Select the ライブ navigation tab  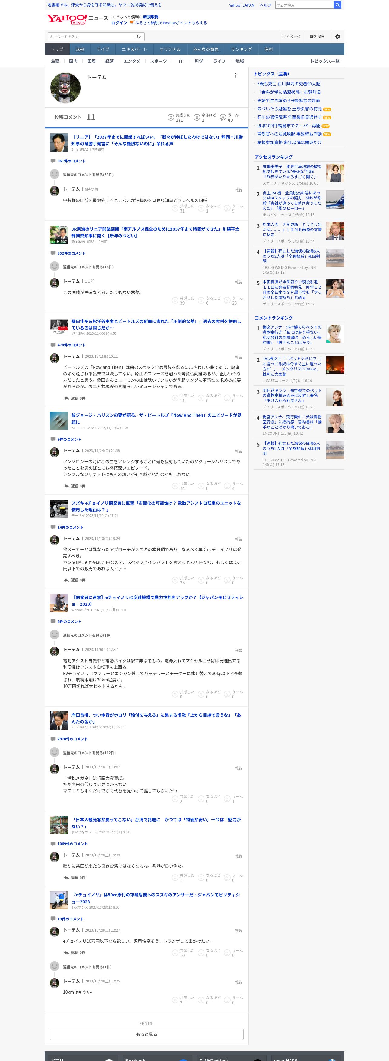point(103,49)
